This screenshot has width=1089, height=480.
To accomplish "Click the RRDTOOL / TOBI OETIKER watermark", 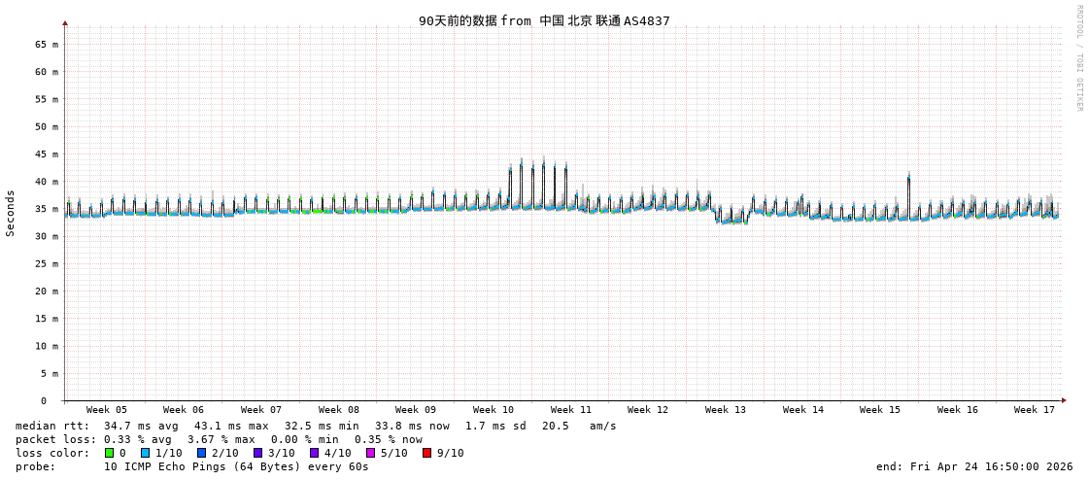I will coord(1078,58).
